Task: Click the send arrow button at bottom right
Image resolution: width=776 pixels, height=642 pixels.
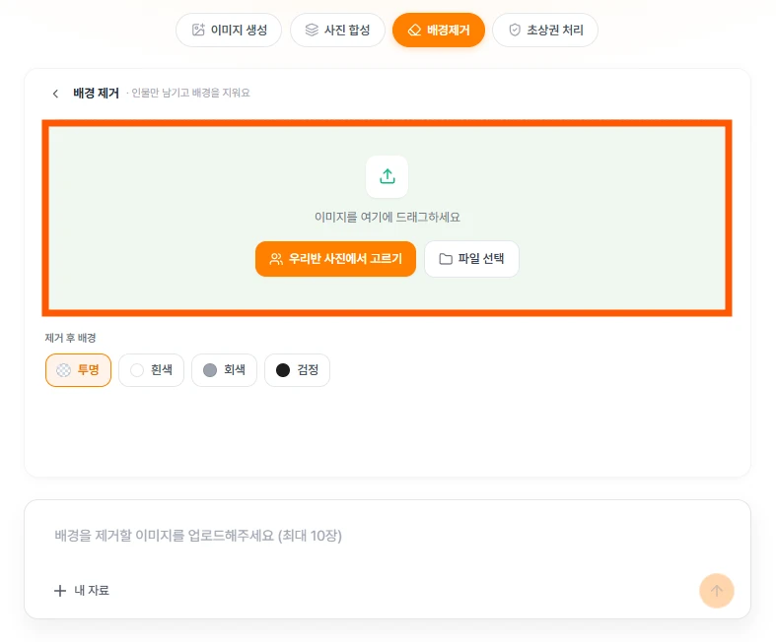Action: [716, 590]
